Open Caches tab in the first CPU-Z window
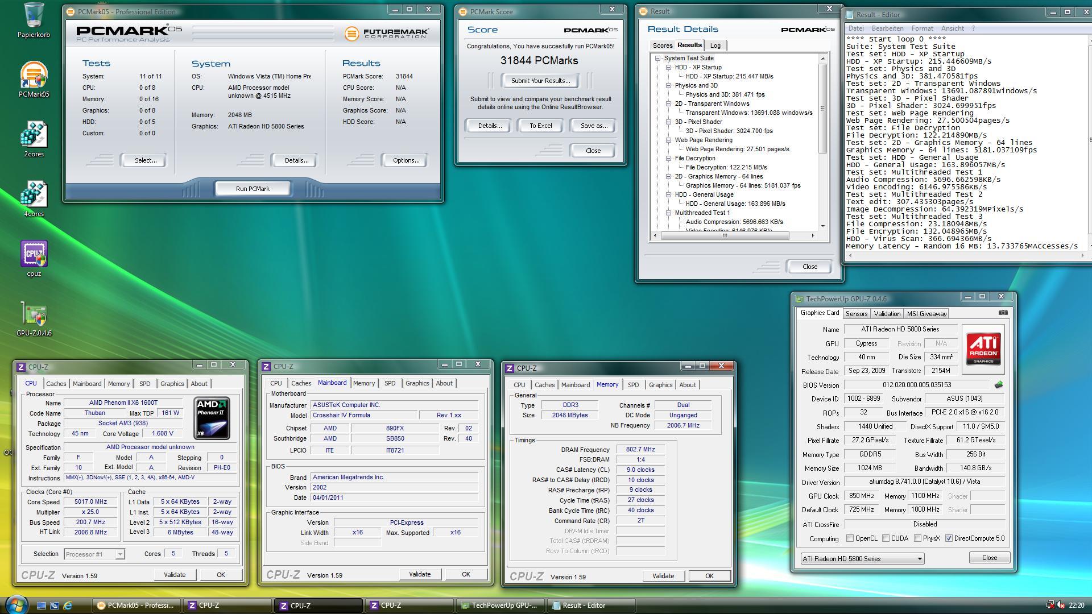 click(x=56, y=384)
